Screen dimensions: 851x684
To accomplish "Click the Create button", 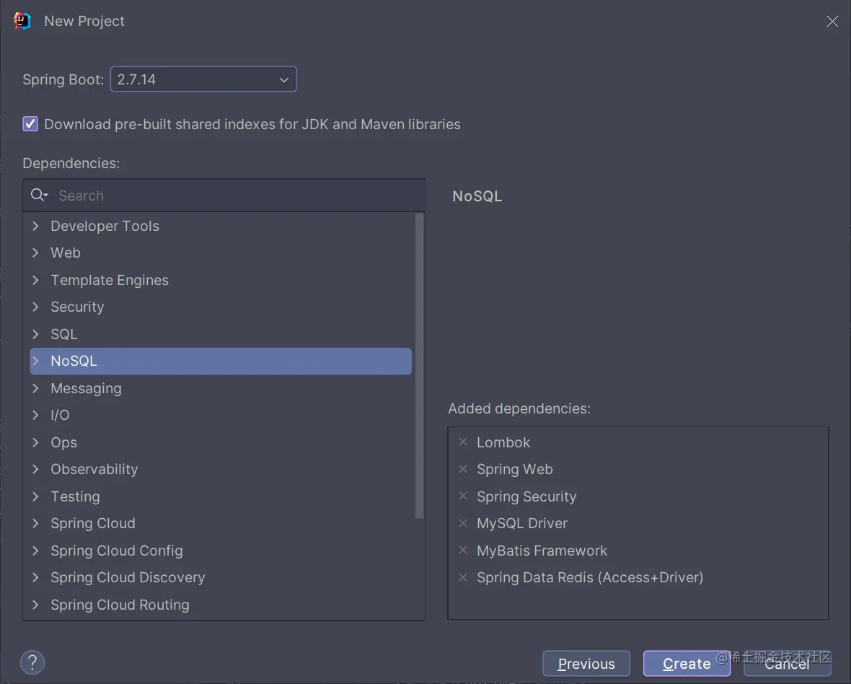I will click(687, 663).
